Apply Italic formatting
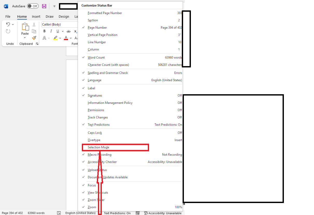 tap(51, 31)
